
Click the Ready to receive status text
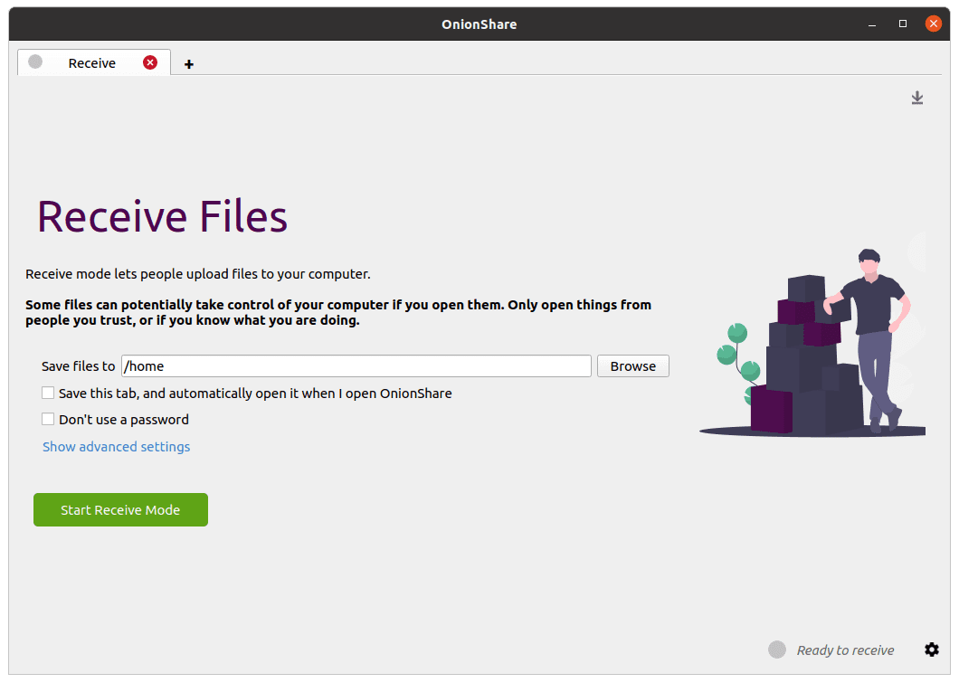click(845, 650)
